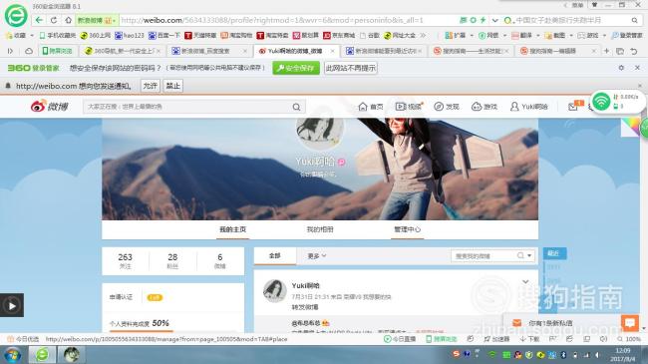Open the 游戏 toolbar dropdown
Viewport: 648px width, 364px height.
592,36
